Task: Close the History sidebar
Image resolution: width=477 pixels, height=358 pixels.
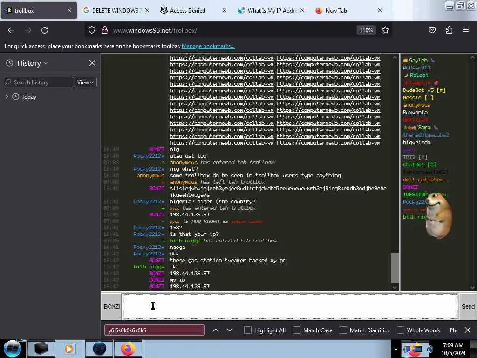Action: pos(92,63)
